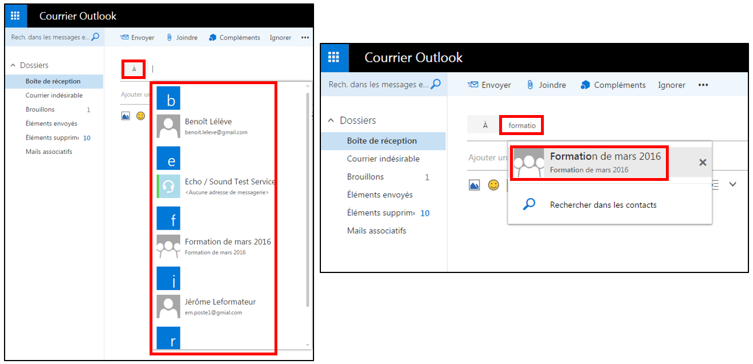
Task: Click Ignorer in left window toolbar
Action: pyautogui.click(x=281, y=38)
